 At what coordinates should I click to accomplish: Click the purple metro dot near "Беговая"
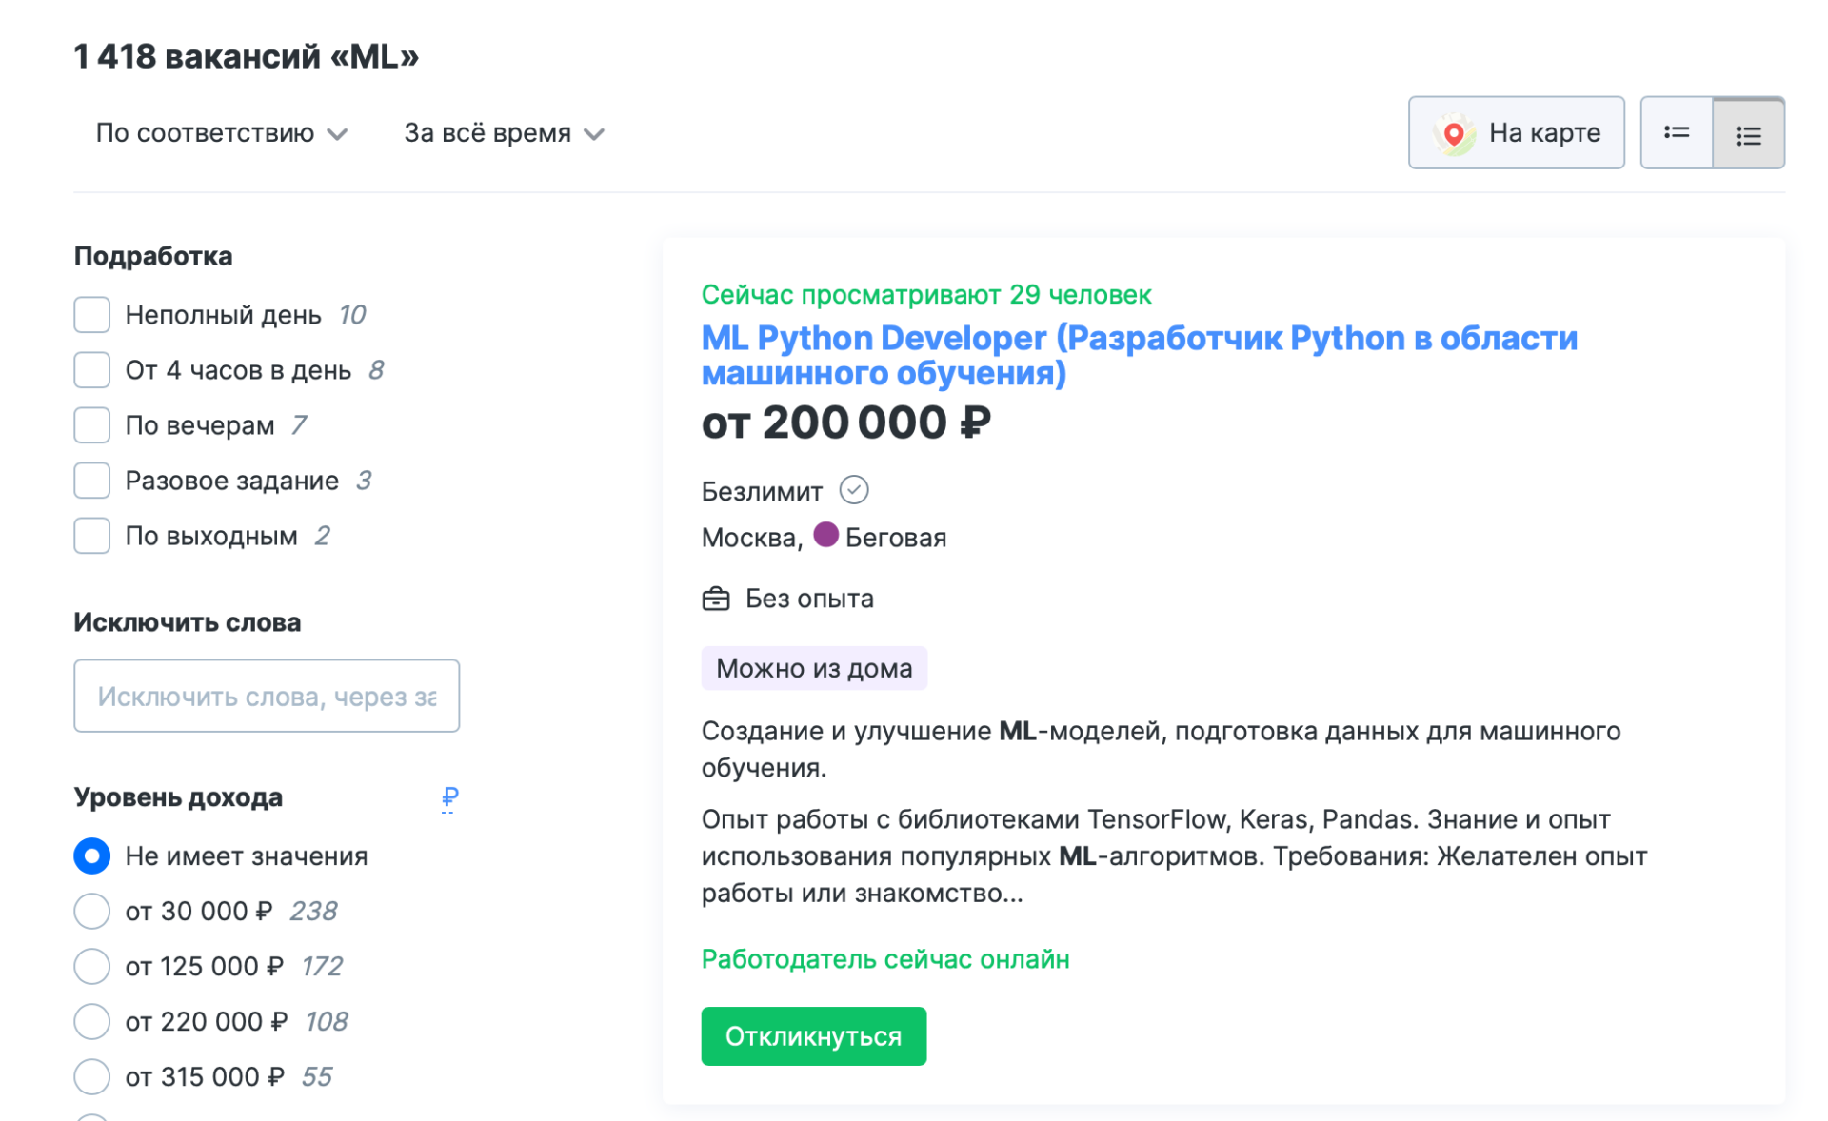pos(827,536)
